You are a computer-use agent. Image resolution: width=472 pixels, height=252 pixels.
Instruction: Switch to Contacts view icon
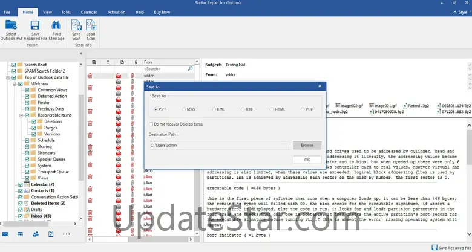(x=36, y=234)
